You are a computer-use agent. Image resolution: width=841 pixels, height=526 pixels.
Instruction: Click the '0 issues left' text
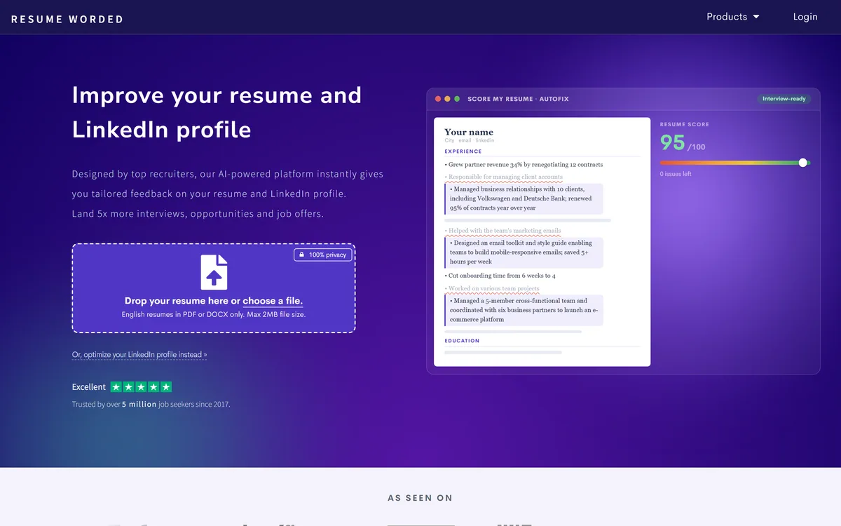[x=676, y=174]
